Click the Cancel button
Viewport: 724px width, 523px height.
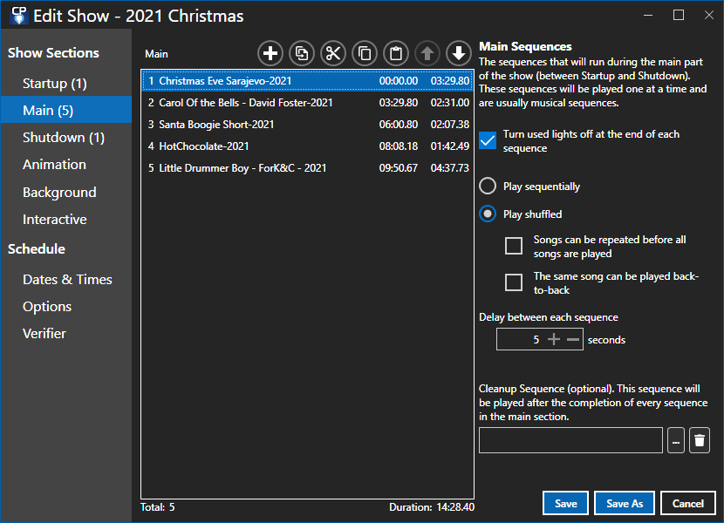point(687,503)
